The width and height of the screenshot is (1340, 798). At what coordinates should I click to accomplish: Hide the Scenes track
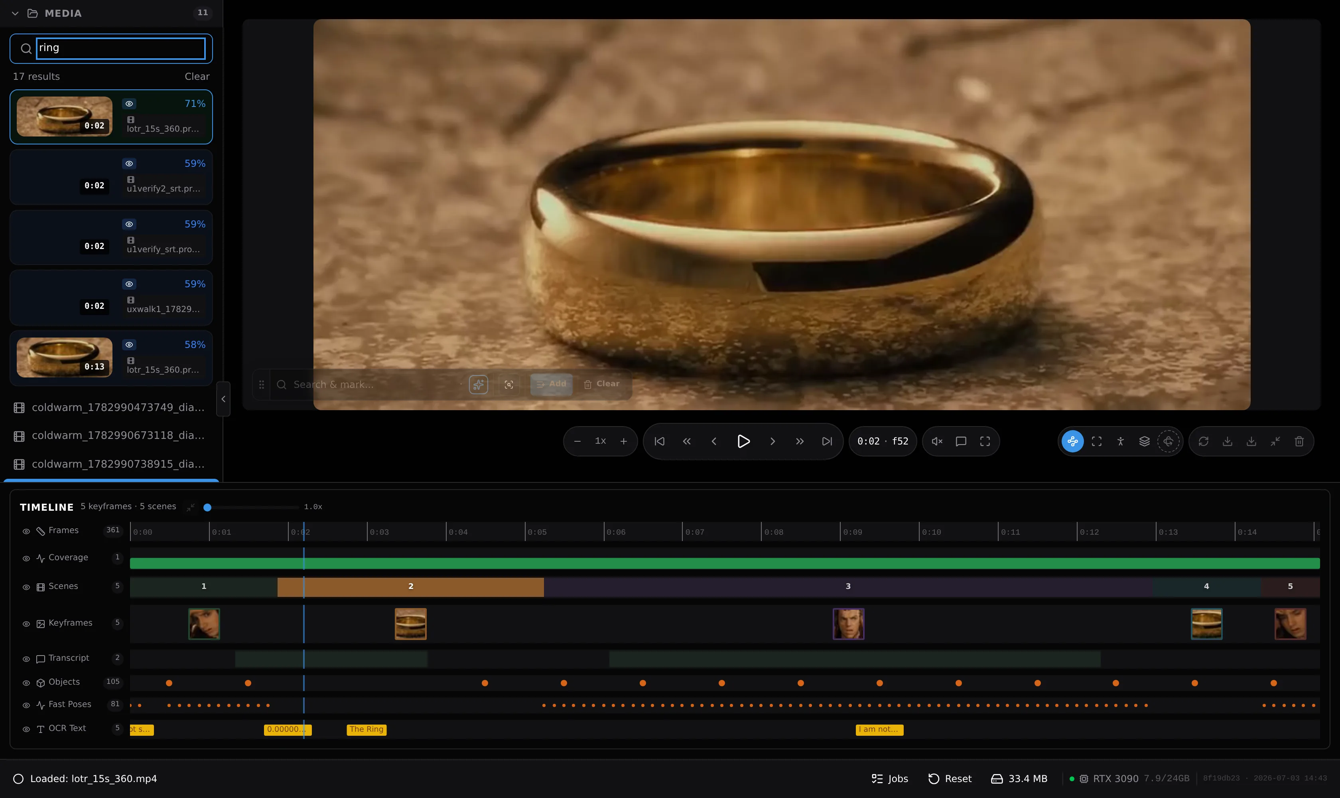[x=26, y=587]
